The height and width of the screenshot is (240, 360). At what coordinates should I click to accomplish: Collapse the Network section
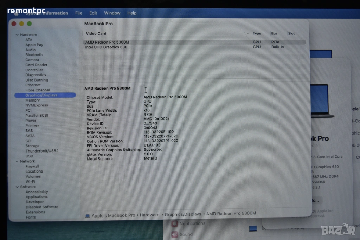pos(17,161)
